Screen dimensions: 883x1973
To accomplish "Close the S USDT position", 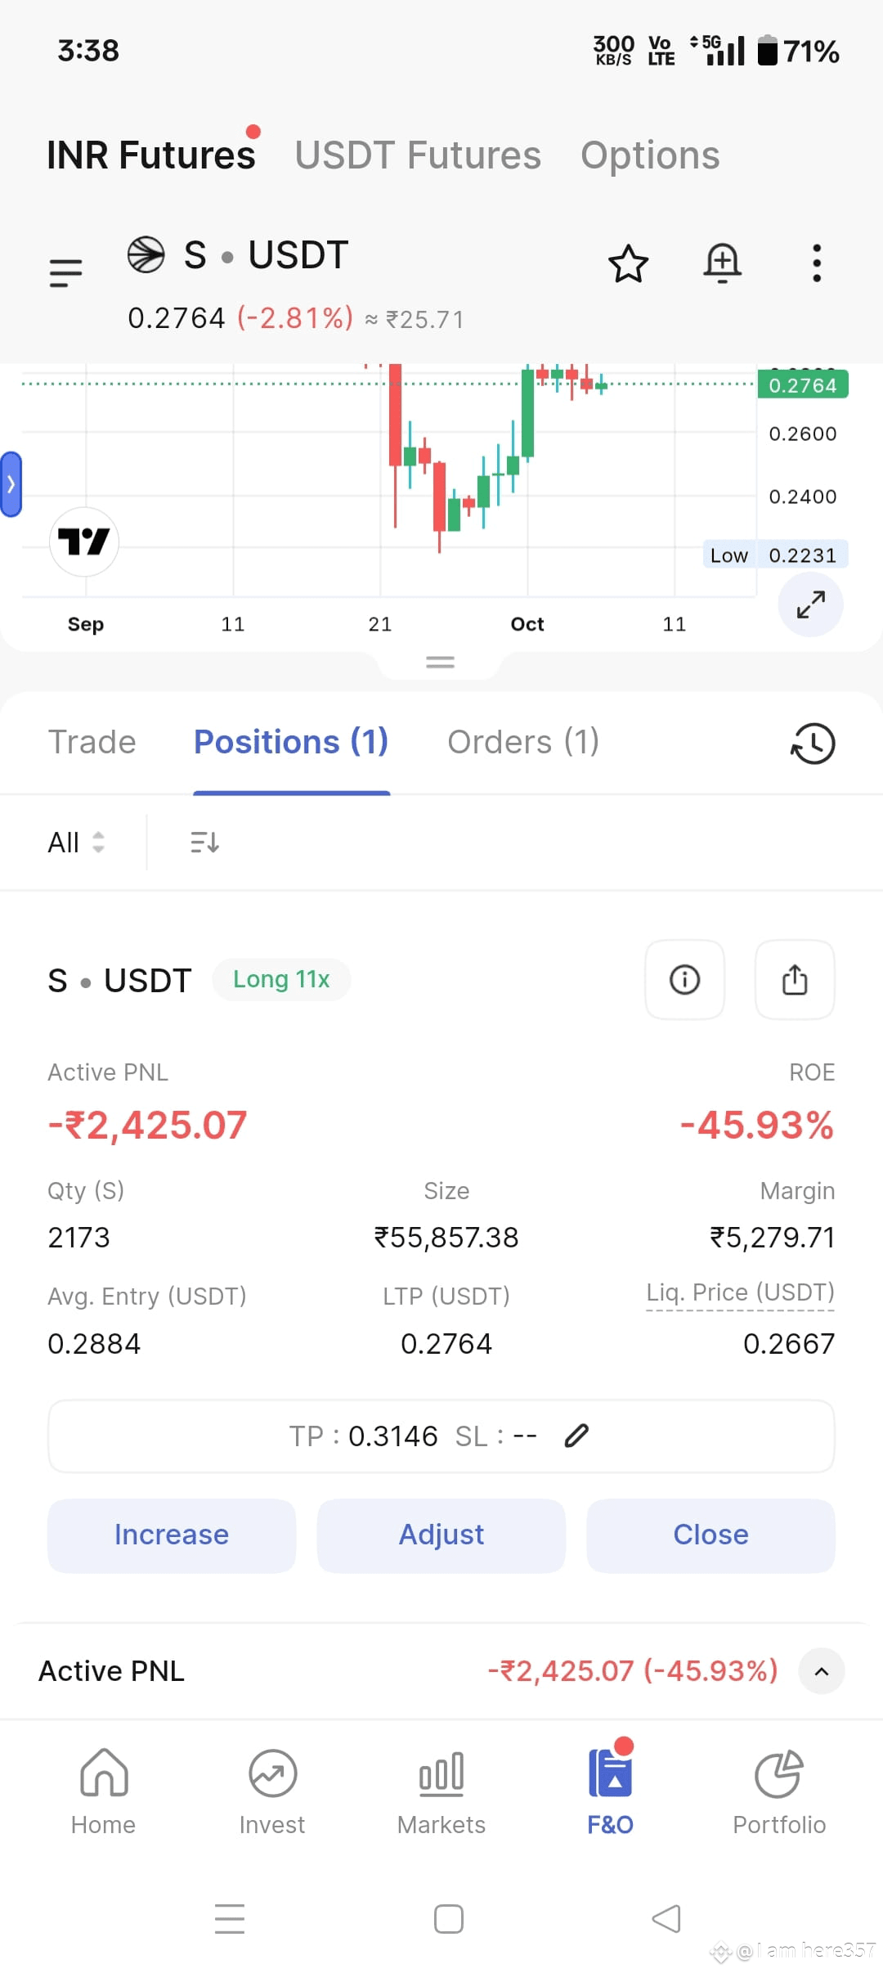I will [x=710, y=1535].
